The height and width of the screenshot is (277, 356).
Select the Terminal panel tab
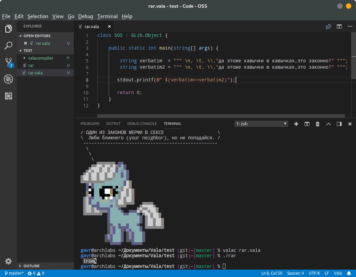point(172,124)
